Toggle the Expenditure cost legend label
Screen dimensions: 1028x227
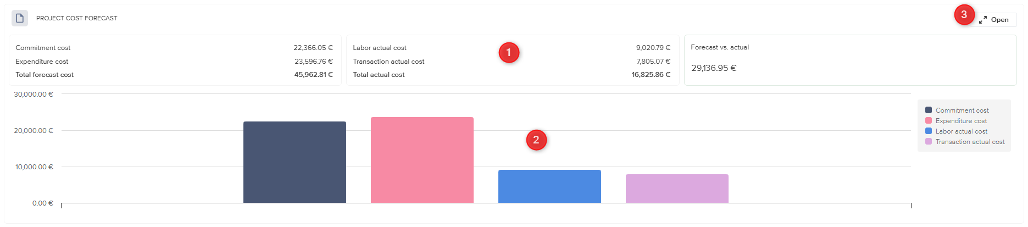pyautogui.click(x=961, y=121)
